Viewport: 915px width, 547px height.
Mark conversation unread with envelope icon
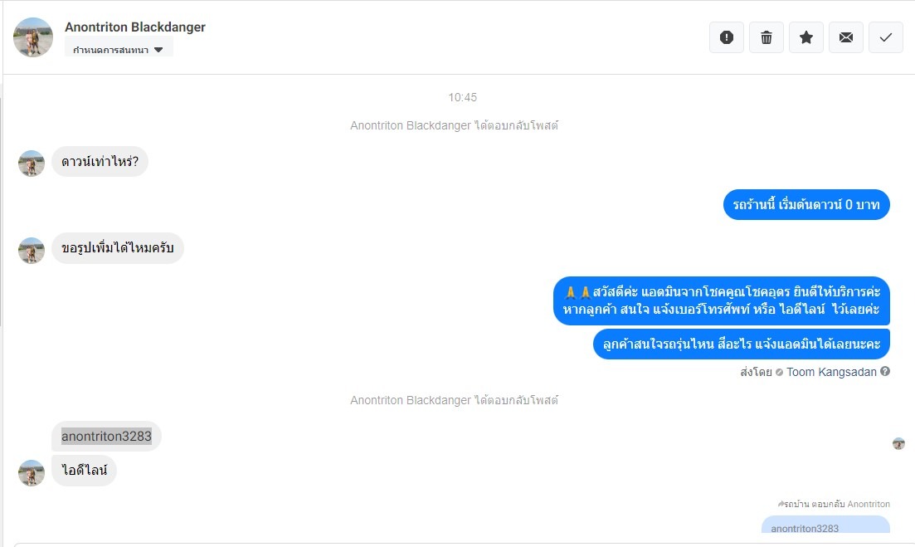(x=845, y=37)
